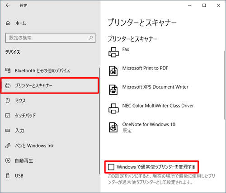This screenshot has width=226, height=193.
Task: Click the autoplay icon beside 自動再生
Action: 8,160
